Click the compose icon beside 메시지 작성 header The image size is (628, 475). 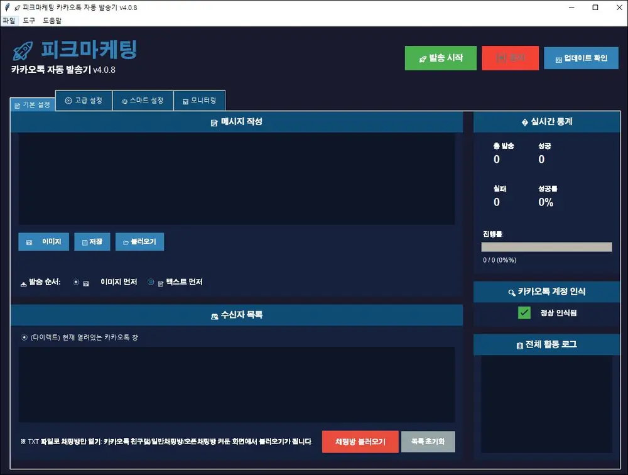point(214,123)
